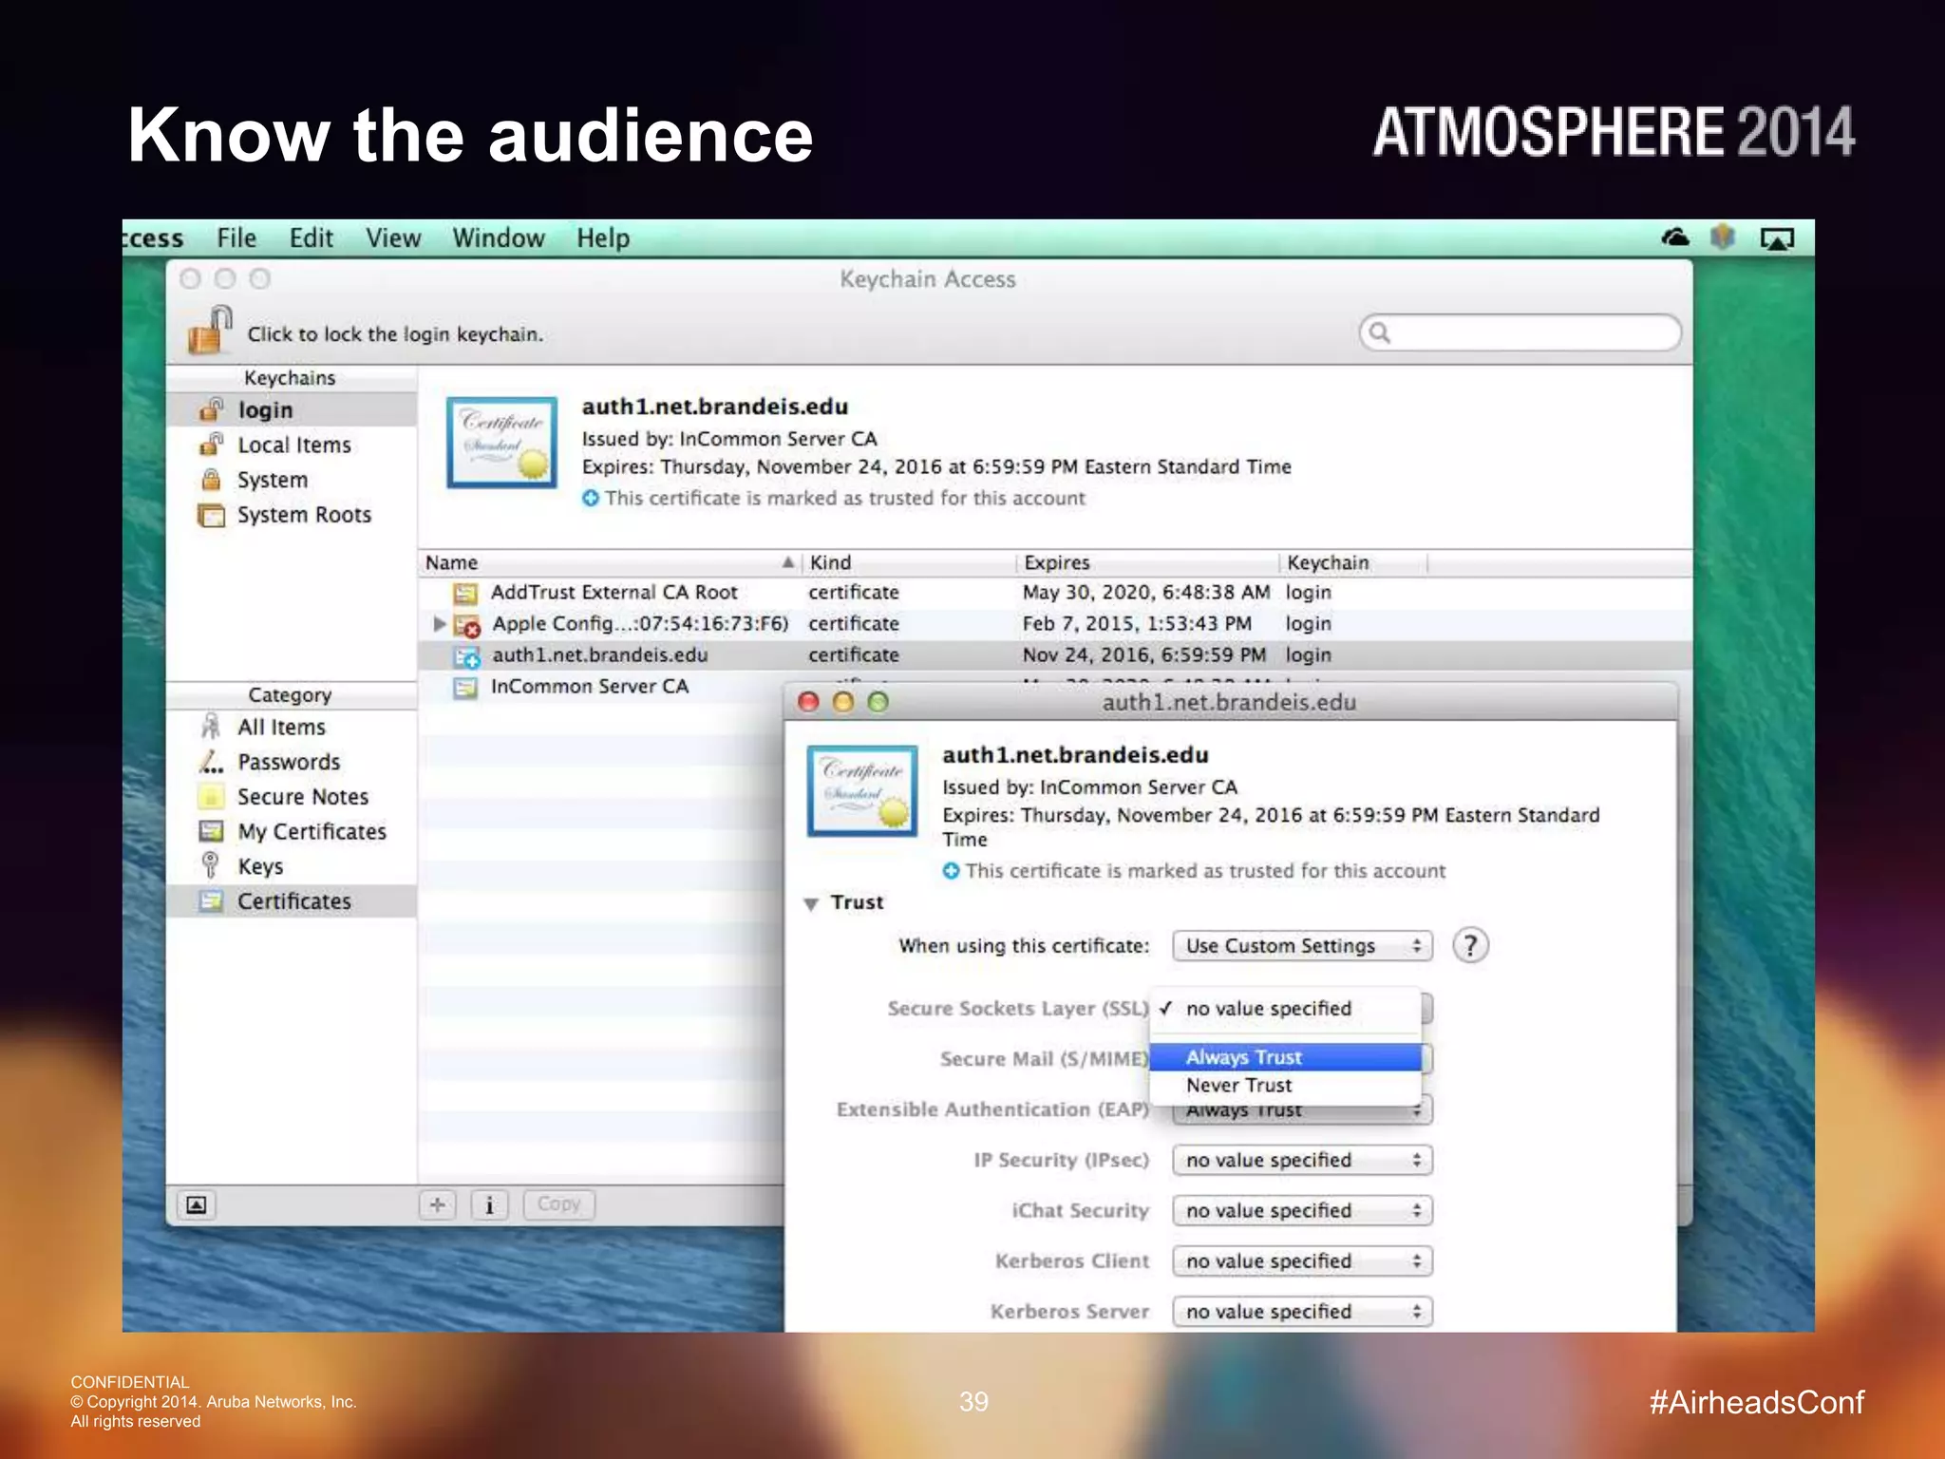Select the System Roots keychain
The height and width of the screenshot is (1459, 1945).
[x=292, y=515]
